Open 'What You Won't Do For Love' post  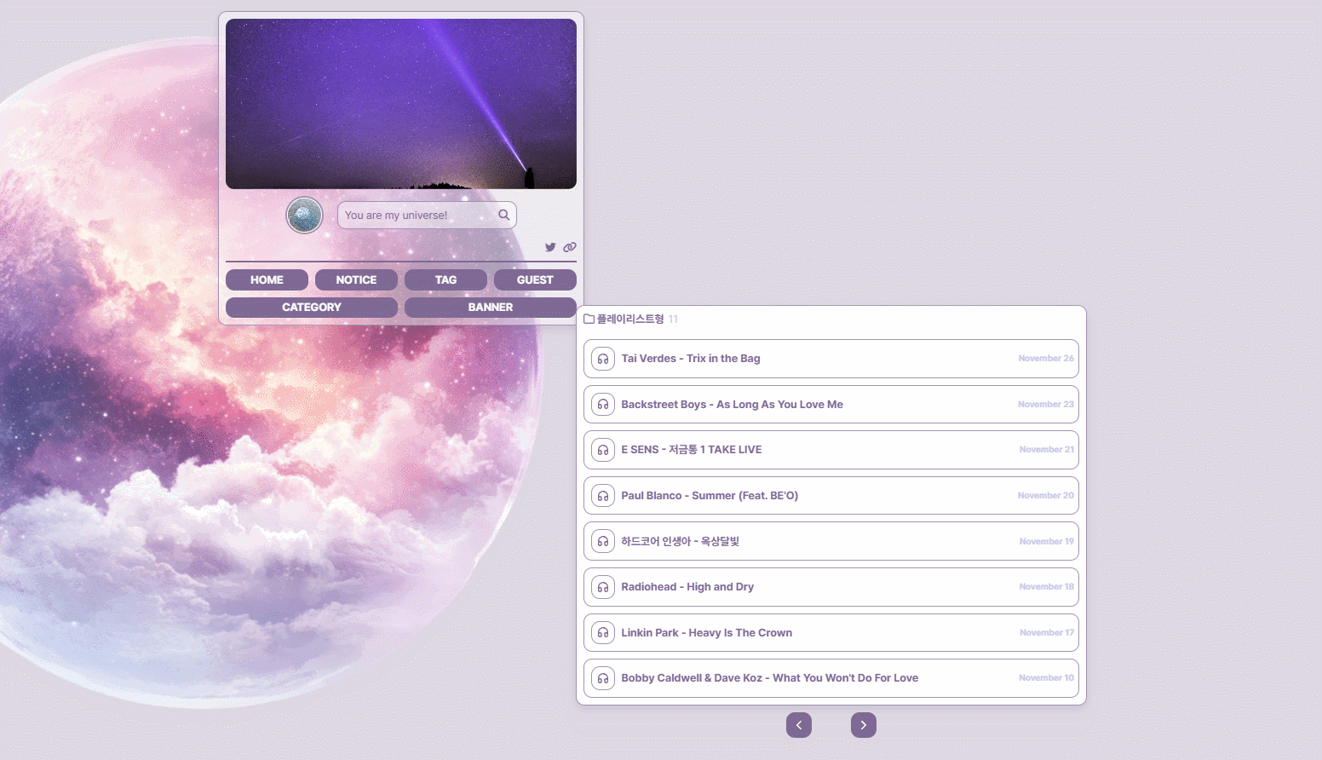pyautogui.click(x=769, y=678)
